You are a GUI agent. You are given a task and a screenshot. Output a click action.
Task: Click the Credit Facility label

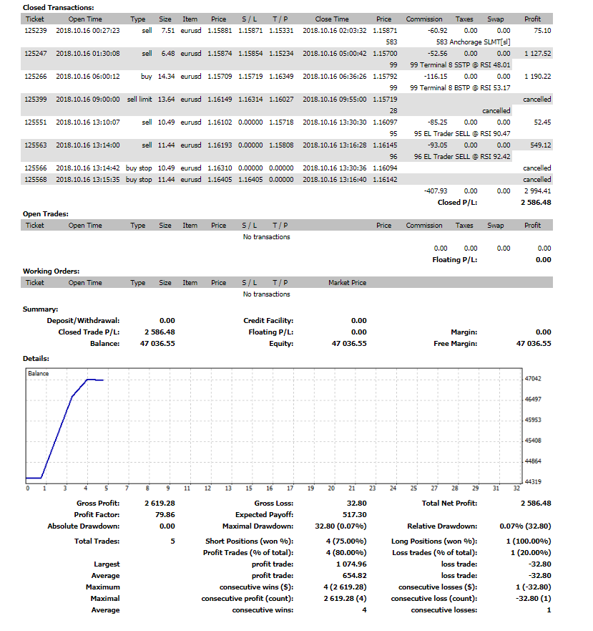pyautogui.click(x=268, y=320)
